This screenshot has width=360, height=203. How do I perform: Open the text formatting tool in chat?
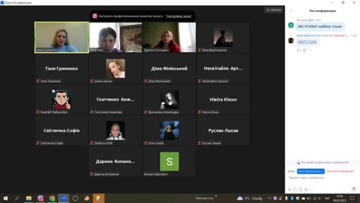coord(290,189)
